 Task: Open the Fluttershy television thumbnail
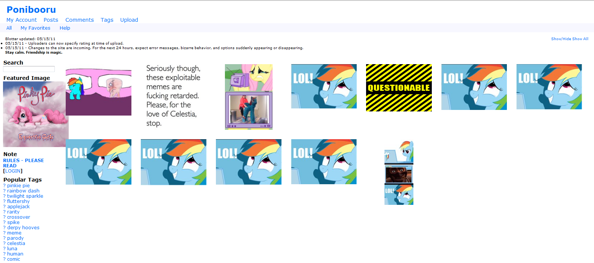[x=249, y=97]
